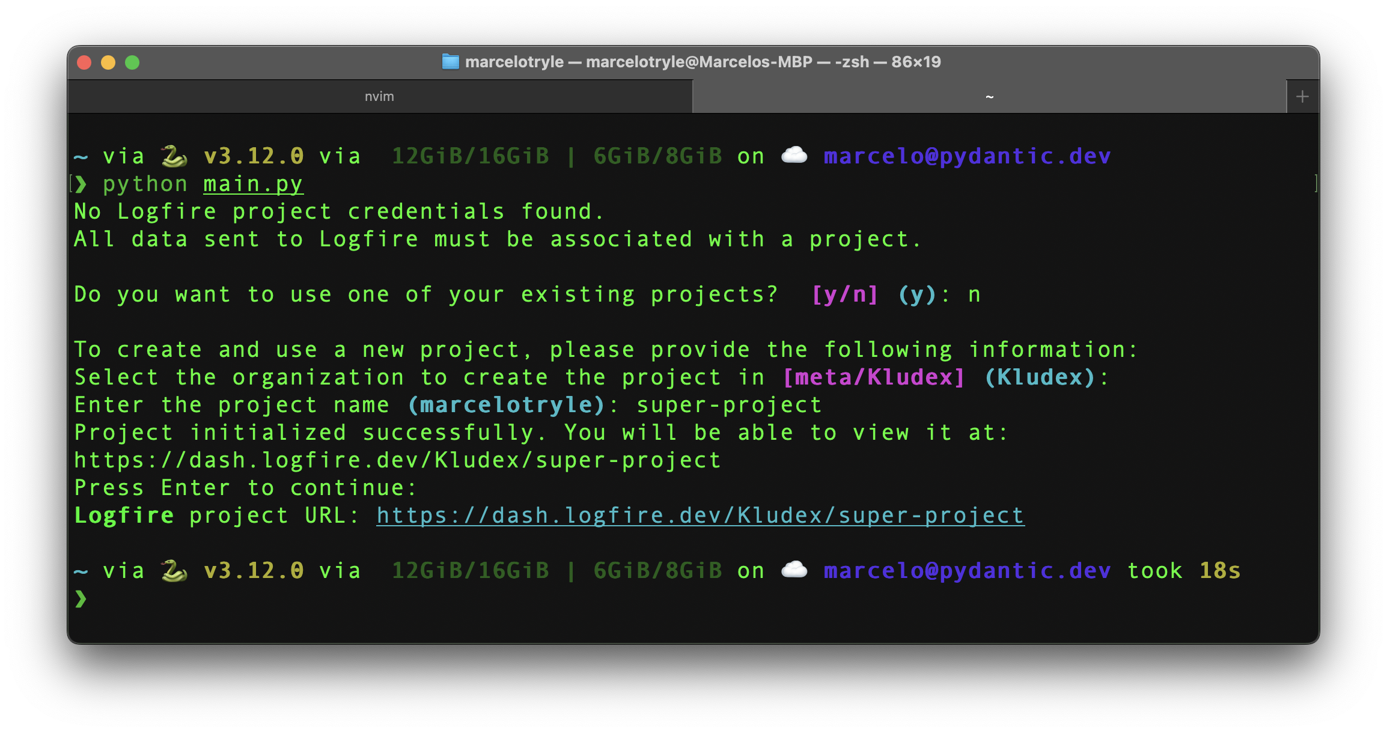
Task: Click 'No Logfire project credentials found.' line
Action: [339, 211]
